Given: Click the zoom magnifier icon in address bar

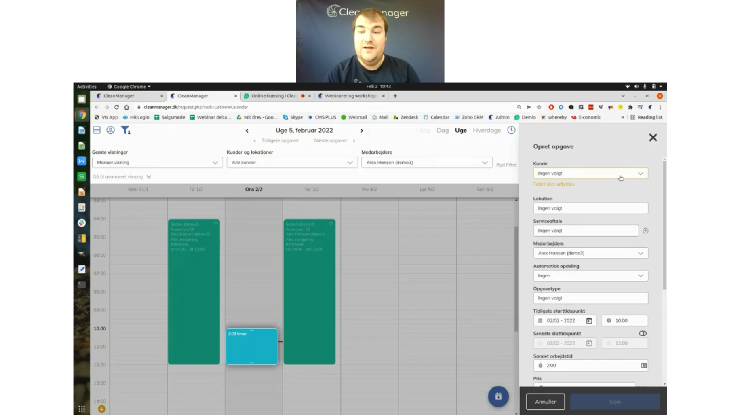Looking at the screenshot, I should click(519, 107).
